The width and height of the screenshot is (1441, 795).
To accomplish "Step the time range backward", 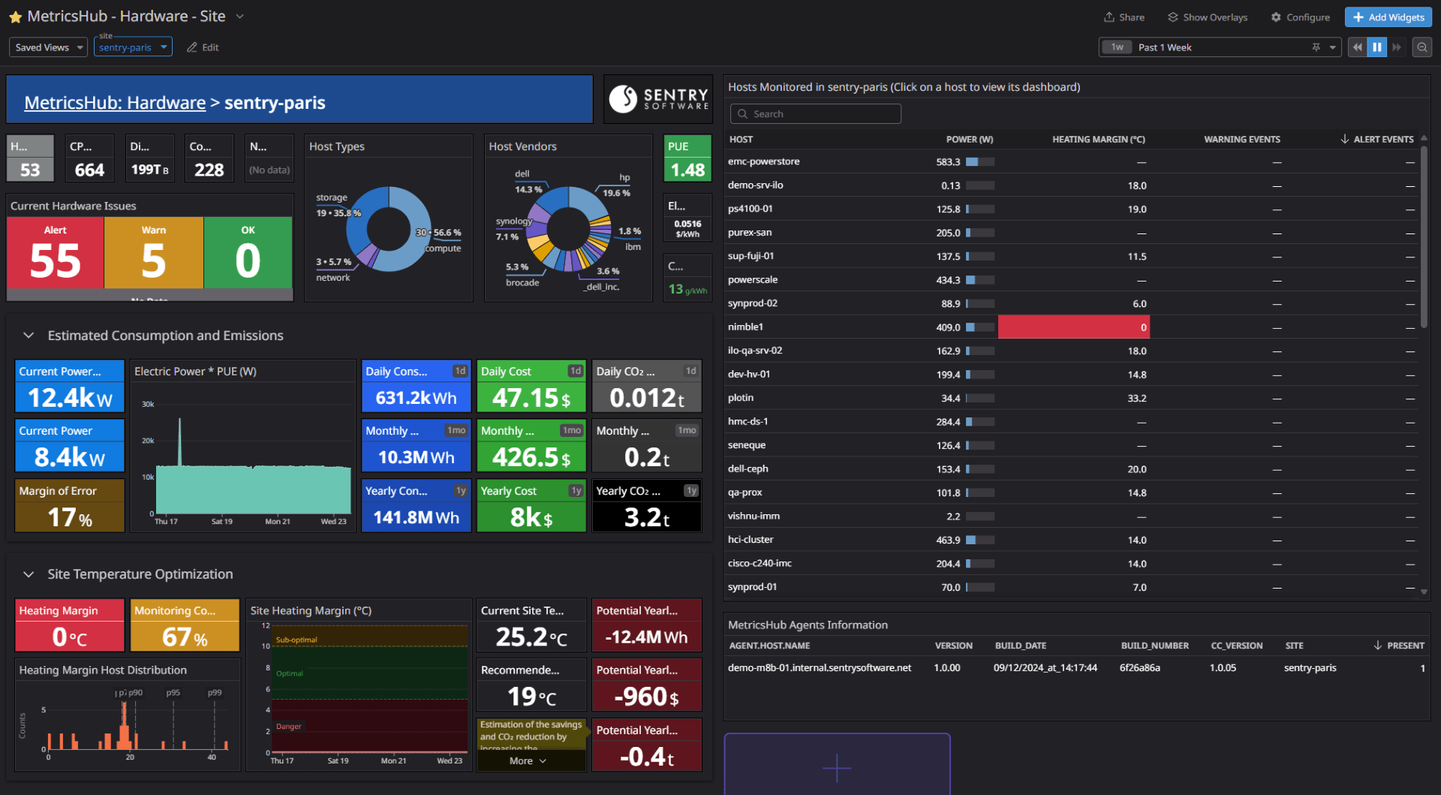I will [x=1357, y=47].
